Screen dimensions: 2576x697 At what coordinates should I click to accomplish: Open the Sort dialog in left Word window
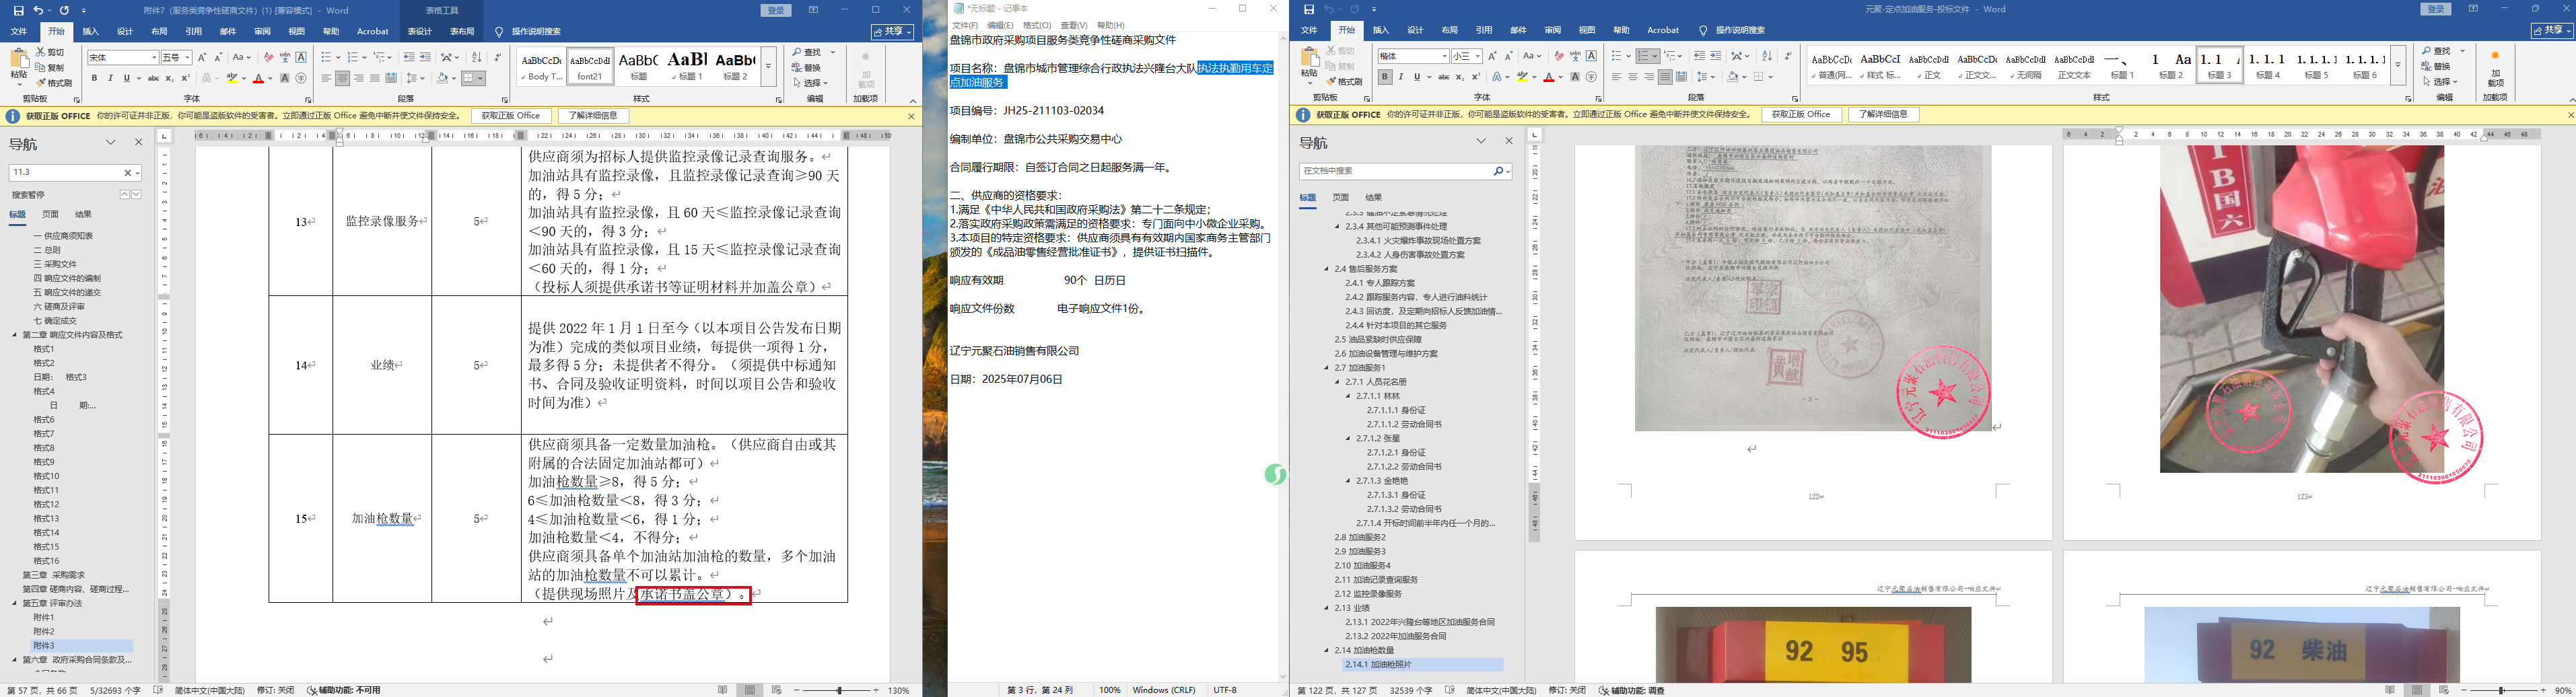pos(476,58)
